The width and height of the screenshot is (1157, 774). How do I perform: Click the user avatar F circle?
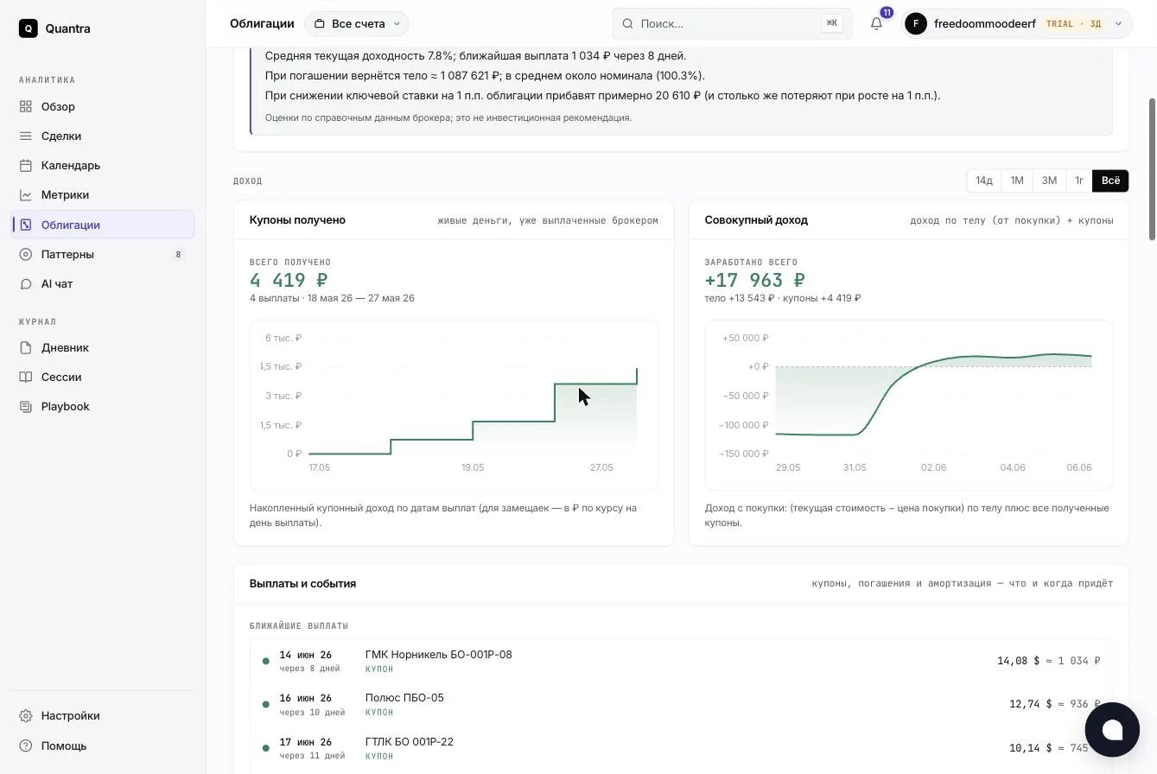(x=916, y=23)
